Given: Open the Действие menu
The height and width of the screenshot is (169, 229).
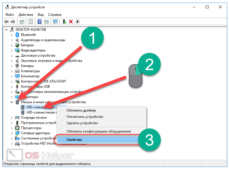Looking at the screenshot, I should click(26, 14).
